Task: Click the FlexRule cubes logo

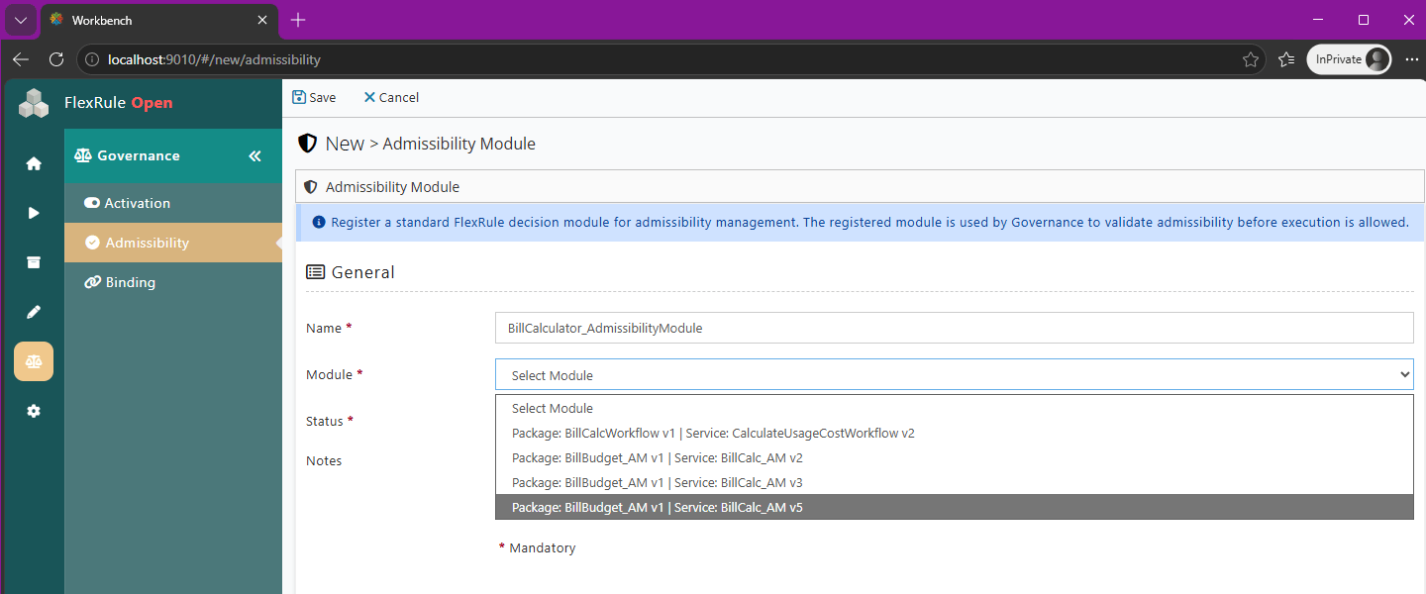Action: (x=34, y=103)
